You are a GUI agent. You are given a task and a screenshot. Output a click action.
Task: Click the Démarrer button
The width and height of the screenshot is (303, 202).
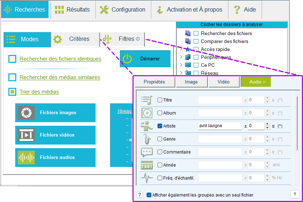(145, 59)
